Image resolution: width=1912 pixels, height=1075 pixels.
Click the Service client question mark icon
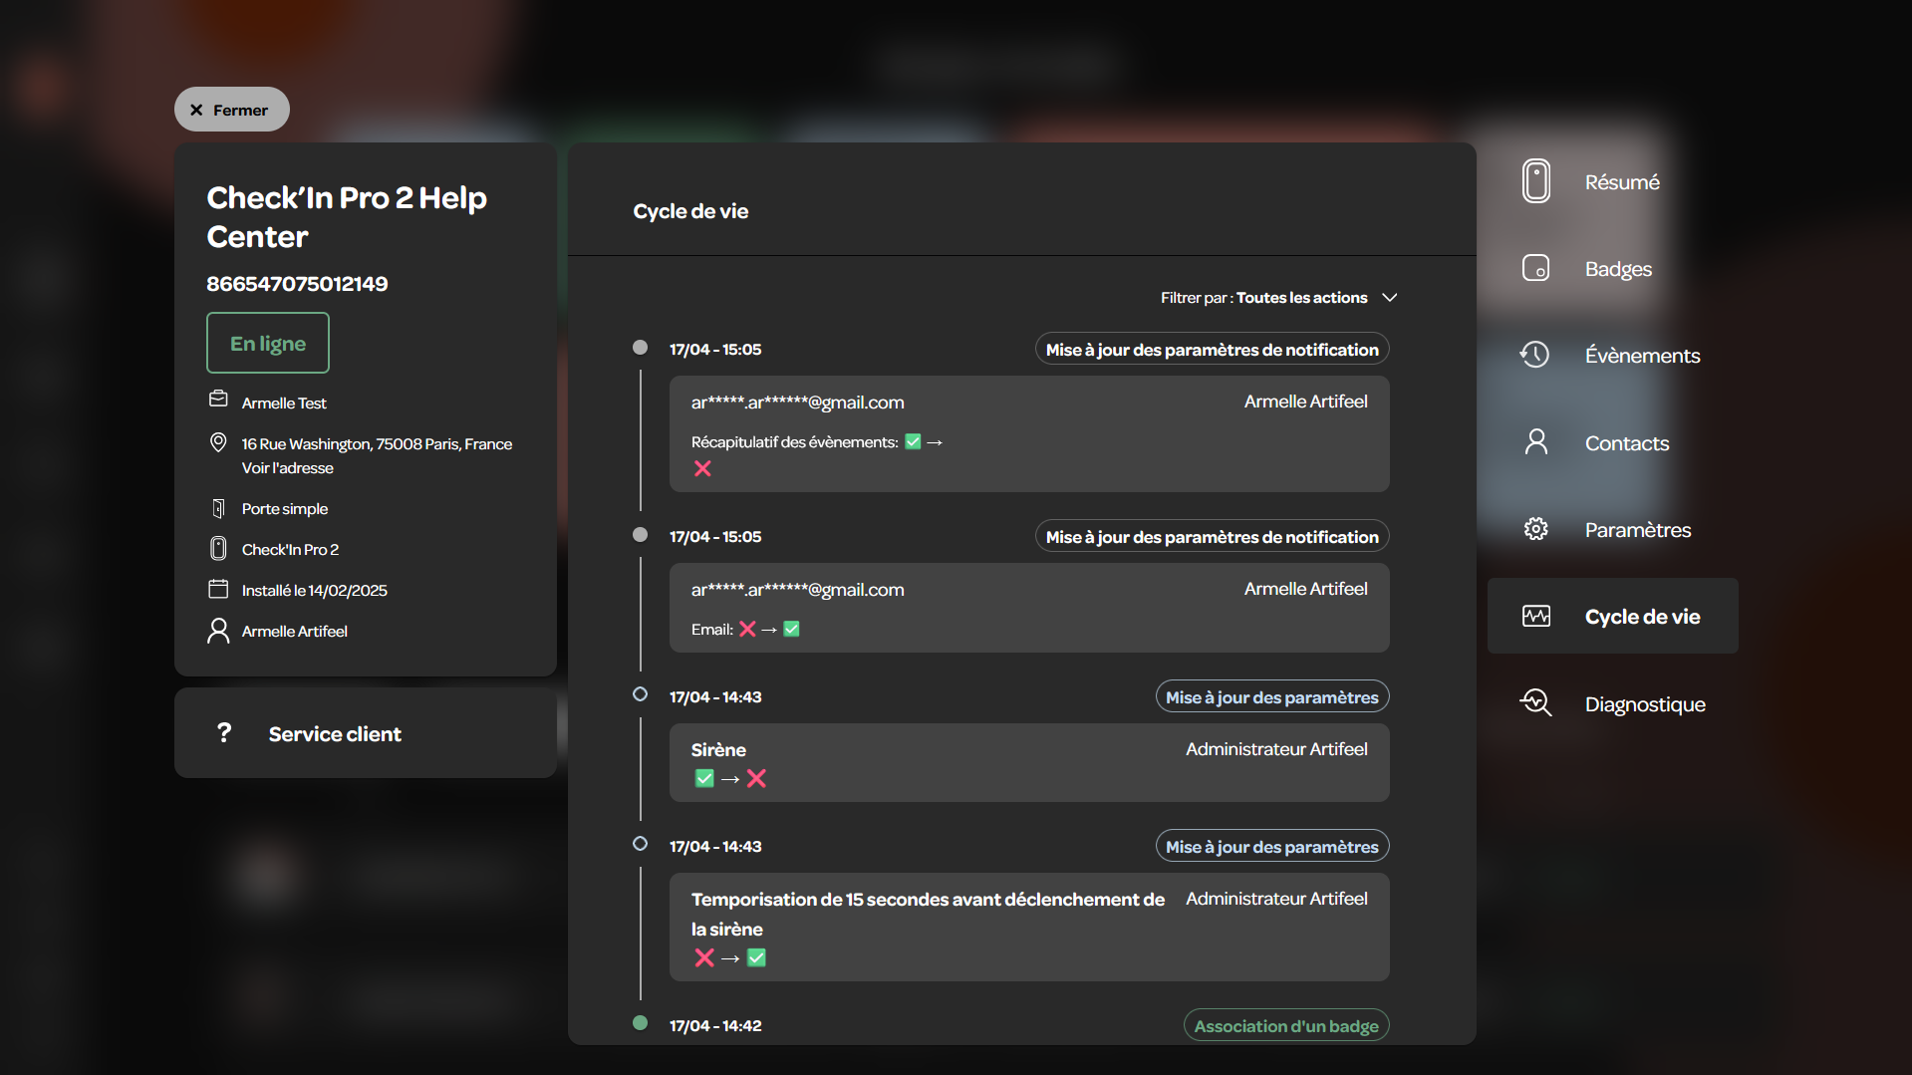(x=224, y=733)
